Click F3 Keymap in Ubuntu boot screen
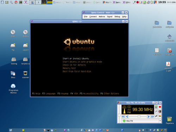176x132 pixels. coord(63,93)
